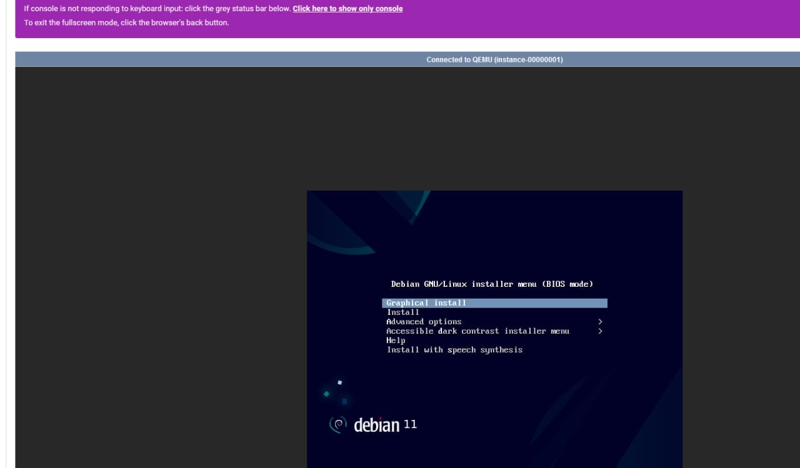Click the 'Debian GNU/Linux installer menu (BIOS mode)' title
Viewport: 800px width, 468px height.
[492, 284]
